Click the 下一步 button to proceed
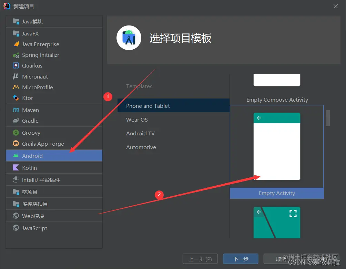346x269 pixels. pyautogui.click(x=240, y=259)
